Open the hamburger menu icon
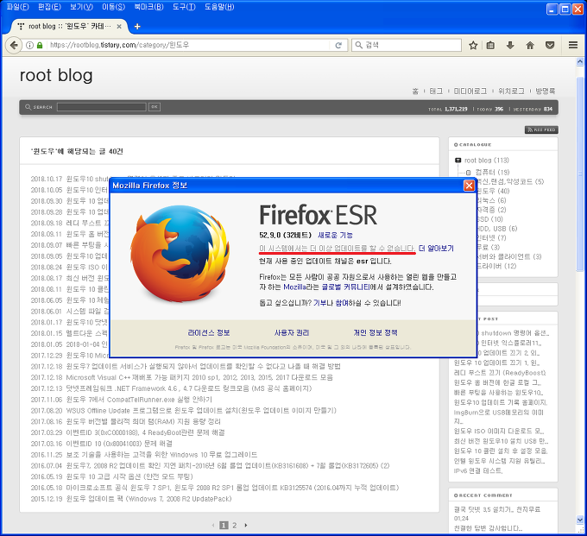587x536 pixels. [x=573, y=45]
